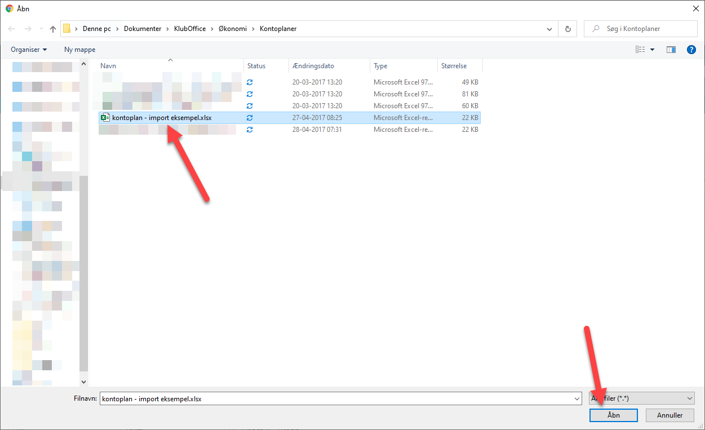Click Excel icon of kontoplan import eksempel
The image size is (705, 430).
tap(105, 117)
